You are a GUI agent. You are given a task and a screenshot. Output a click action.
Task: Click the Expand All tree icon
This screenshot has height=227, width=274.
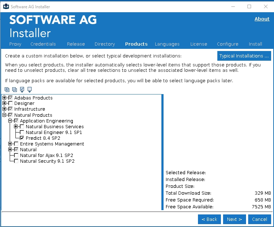point(7,89)
